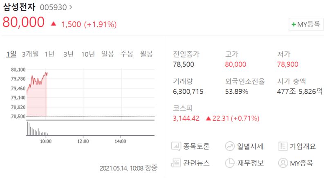Click the 재무정보 pie chart icon
This screenshot has width=327, height=178.
[230, 163]
